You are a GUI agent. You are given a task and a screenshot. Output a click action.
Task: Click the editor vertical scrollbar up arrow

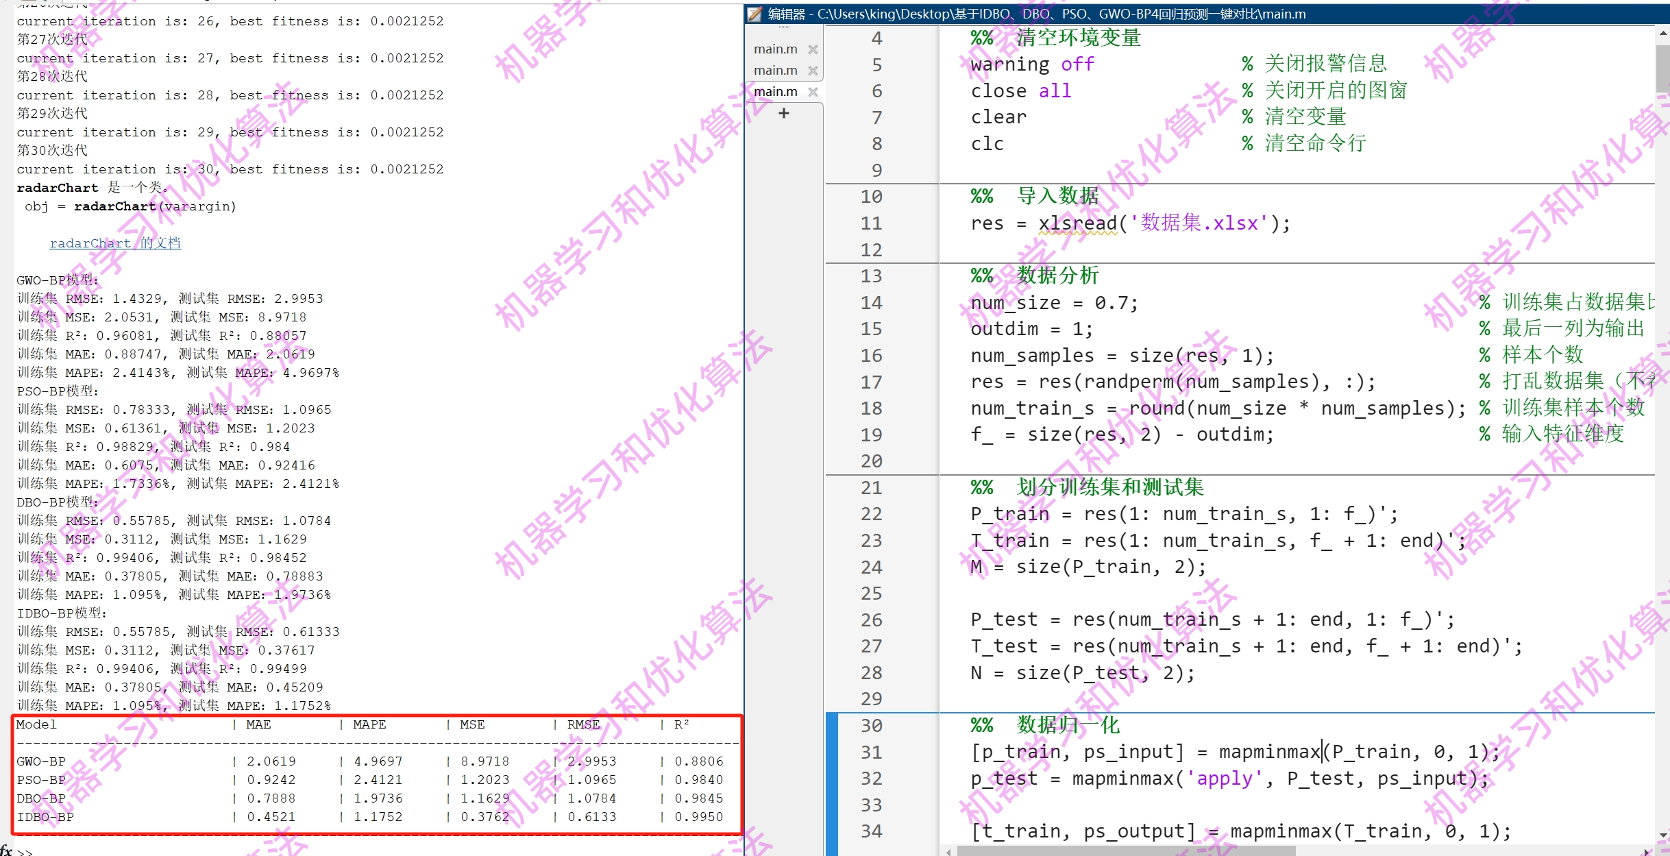pyautogui.click(x=1662, y=33)
